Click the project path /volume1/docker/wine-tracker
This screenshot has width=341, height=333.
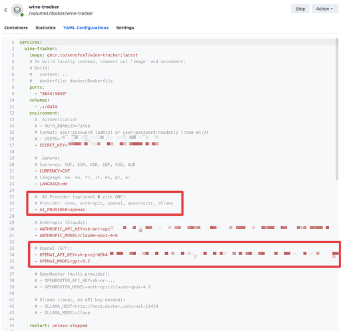[61, 13]
